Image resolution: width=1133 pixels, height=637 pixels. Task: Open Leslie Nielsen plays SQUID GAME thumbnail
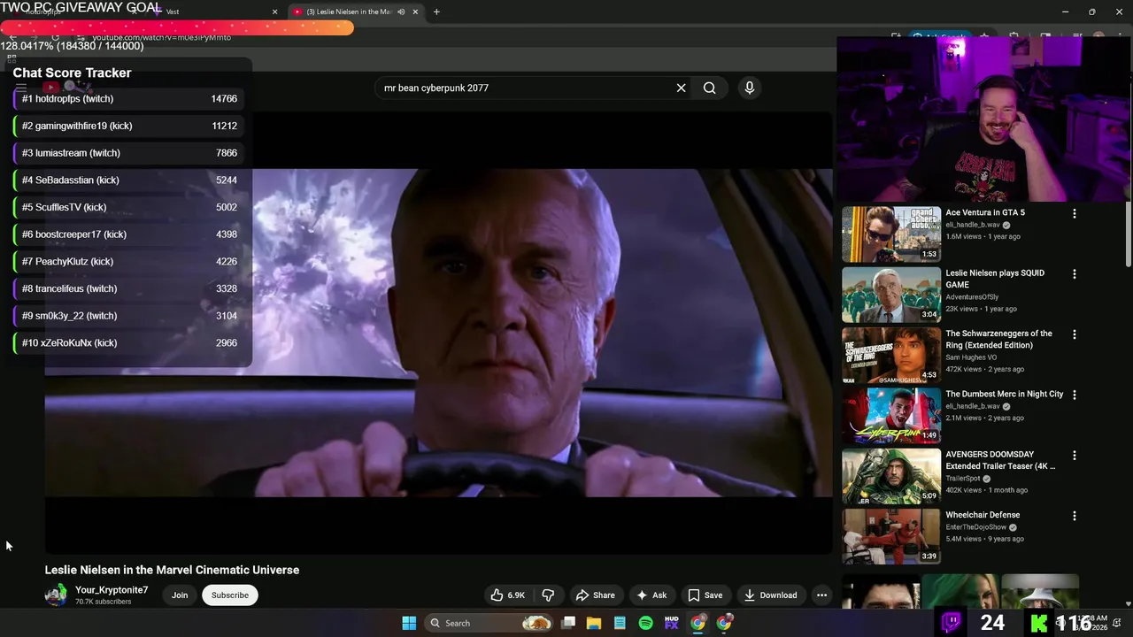[x=891, y=295]
